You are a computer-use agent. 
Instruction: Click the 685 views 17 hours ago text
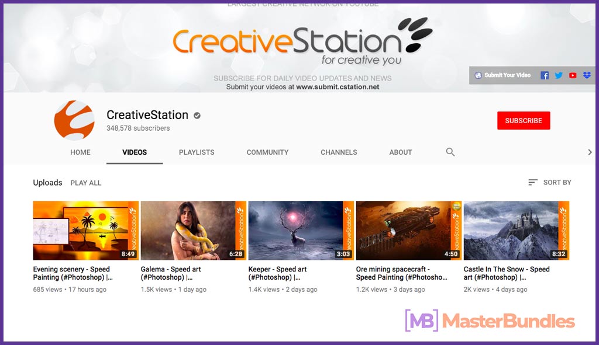(70, 290)
